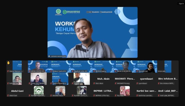This screenshot has width=185, height=106.
Task: Click the muted mic icon next to MASWATI Pinrang
Action: click(116, 83)
